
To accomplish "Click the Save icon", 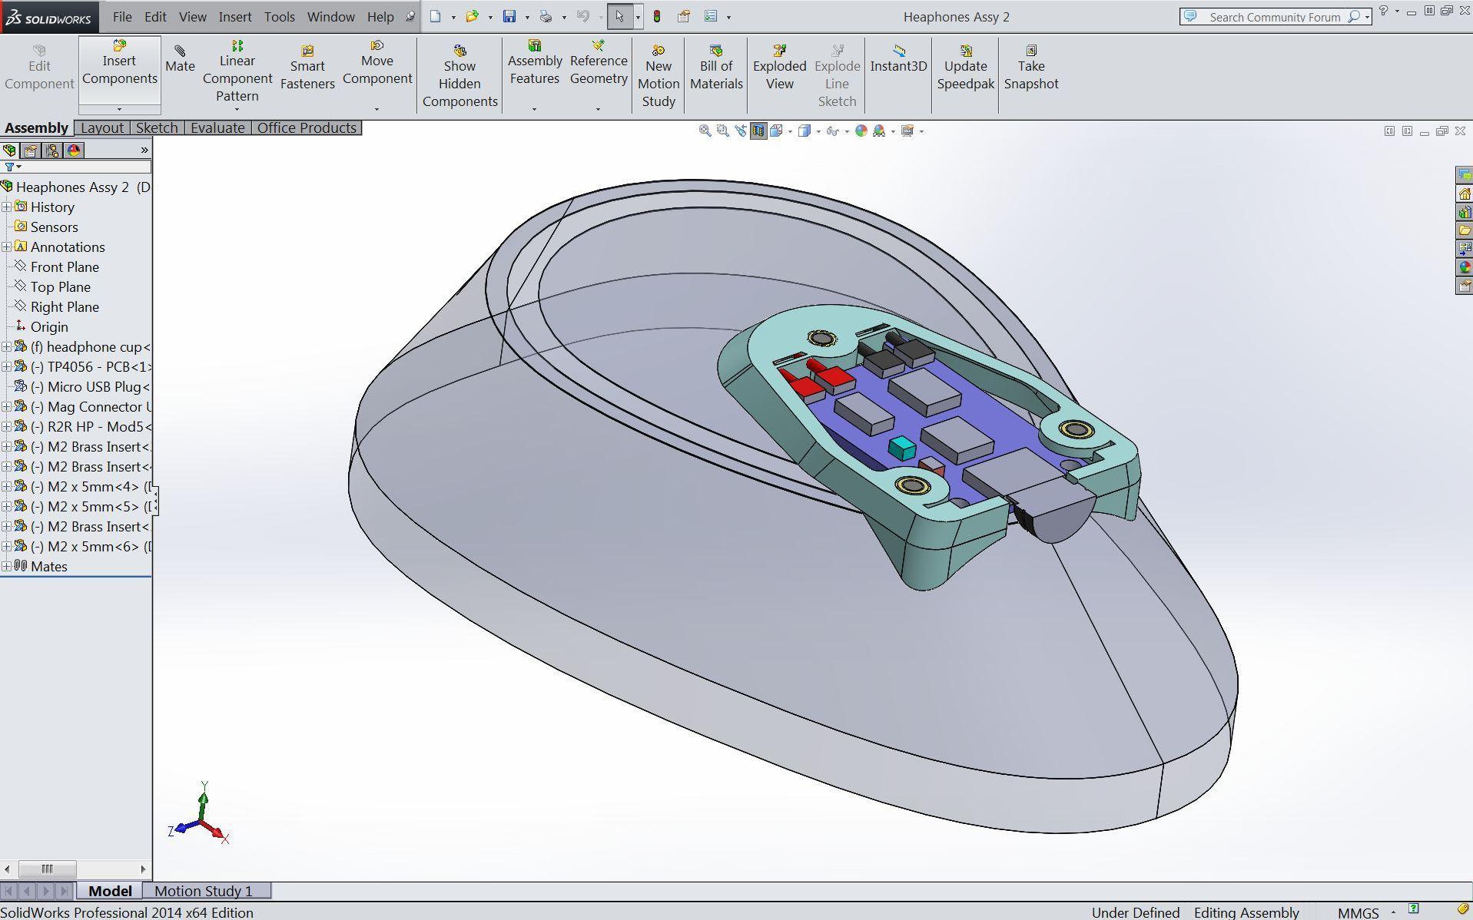I will point(509,16).
